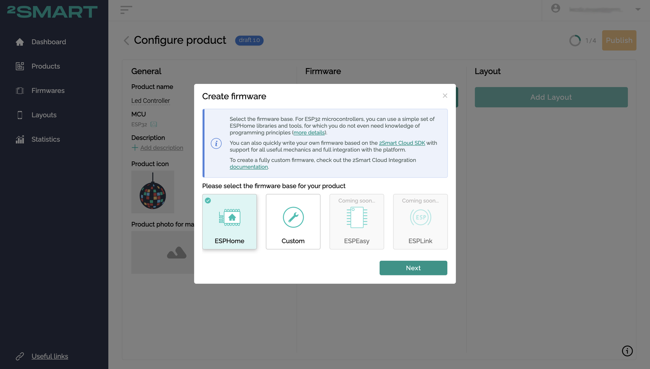Collapse the sidebar with the hamburger icon
Screen dimensions: 650x369
click(x=126, y=10)
